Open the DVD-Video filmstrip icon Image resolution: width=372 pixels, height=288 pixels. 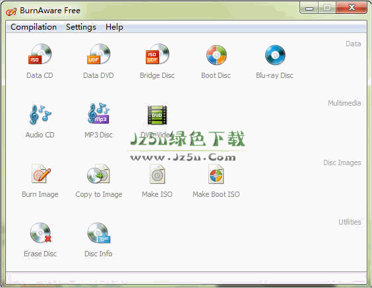point(157,115)
